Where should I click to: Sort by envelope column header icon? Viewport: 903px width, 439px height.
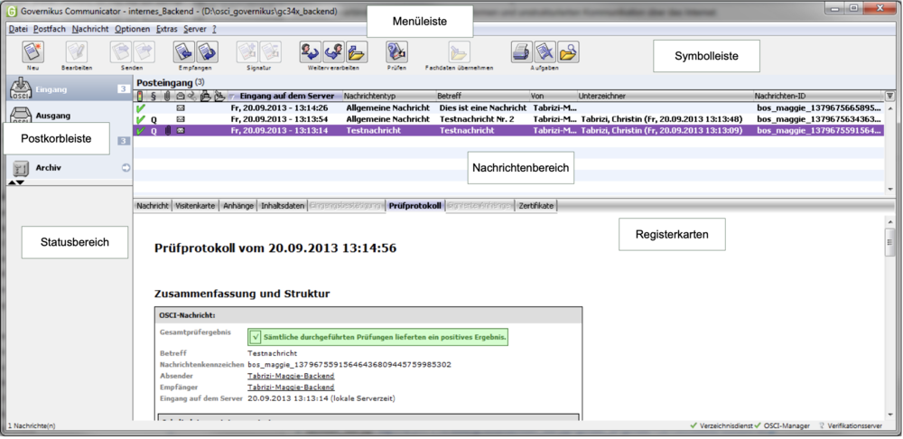tap(180, 96)
